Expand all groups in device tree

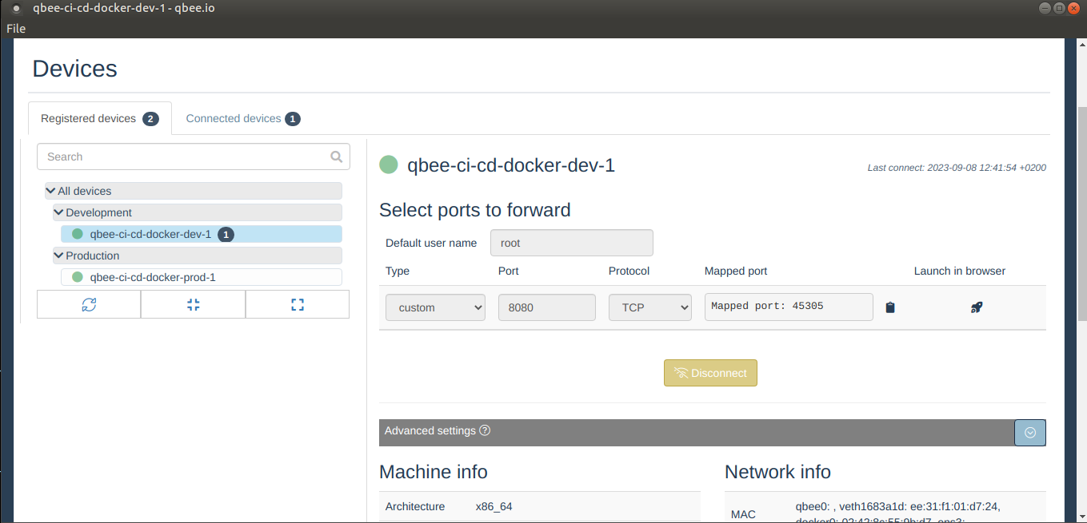[297, 304]
